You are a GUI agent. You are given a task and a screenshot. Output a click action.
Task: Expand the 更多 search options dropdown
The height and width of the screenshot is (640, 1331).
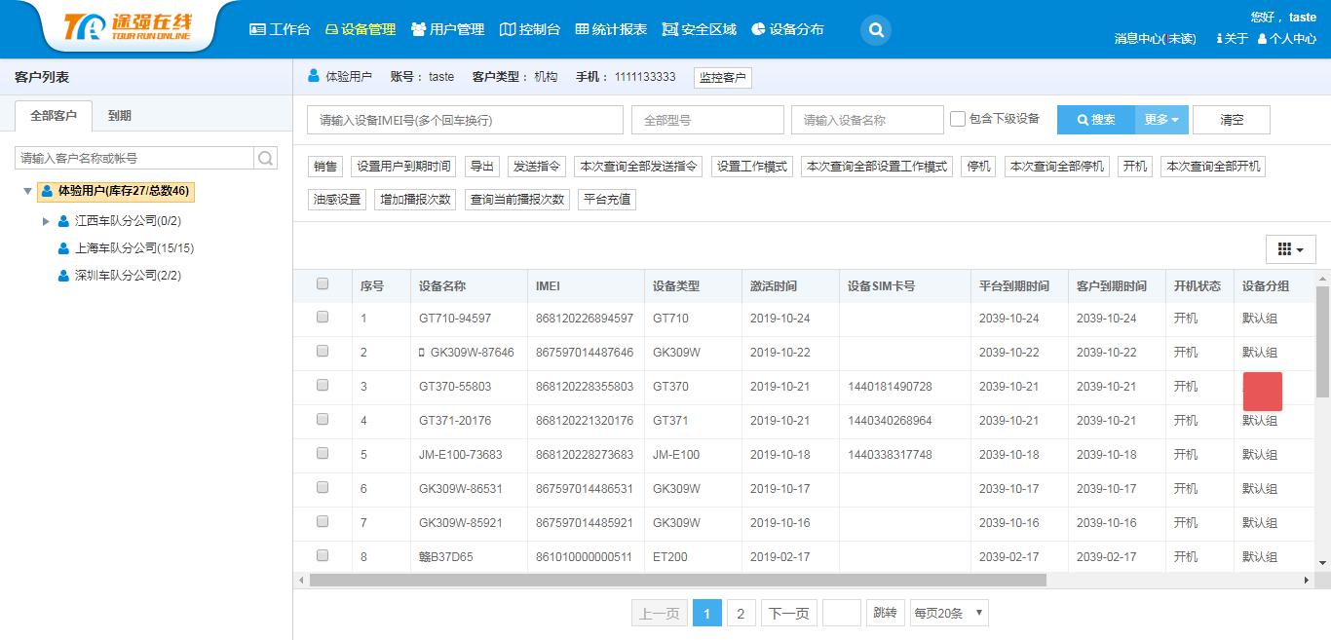tap(1161, 120)
